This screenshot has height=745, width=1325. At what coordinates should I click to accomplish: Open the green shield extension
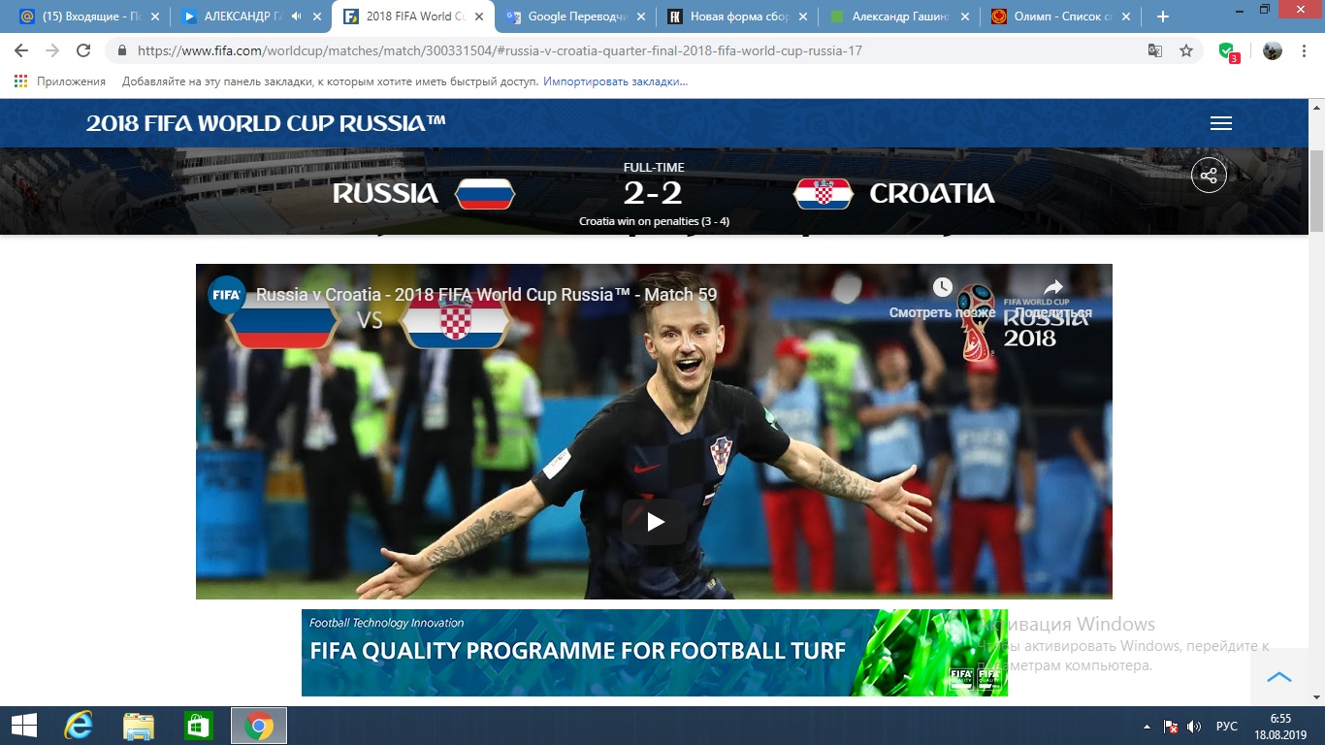[x=1228, y=51]
